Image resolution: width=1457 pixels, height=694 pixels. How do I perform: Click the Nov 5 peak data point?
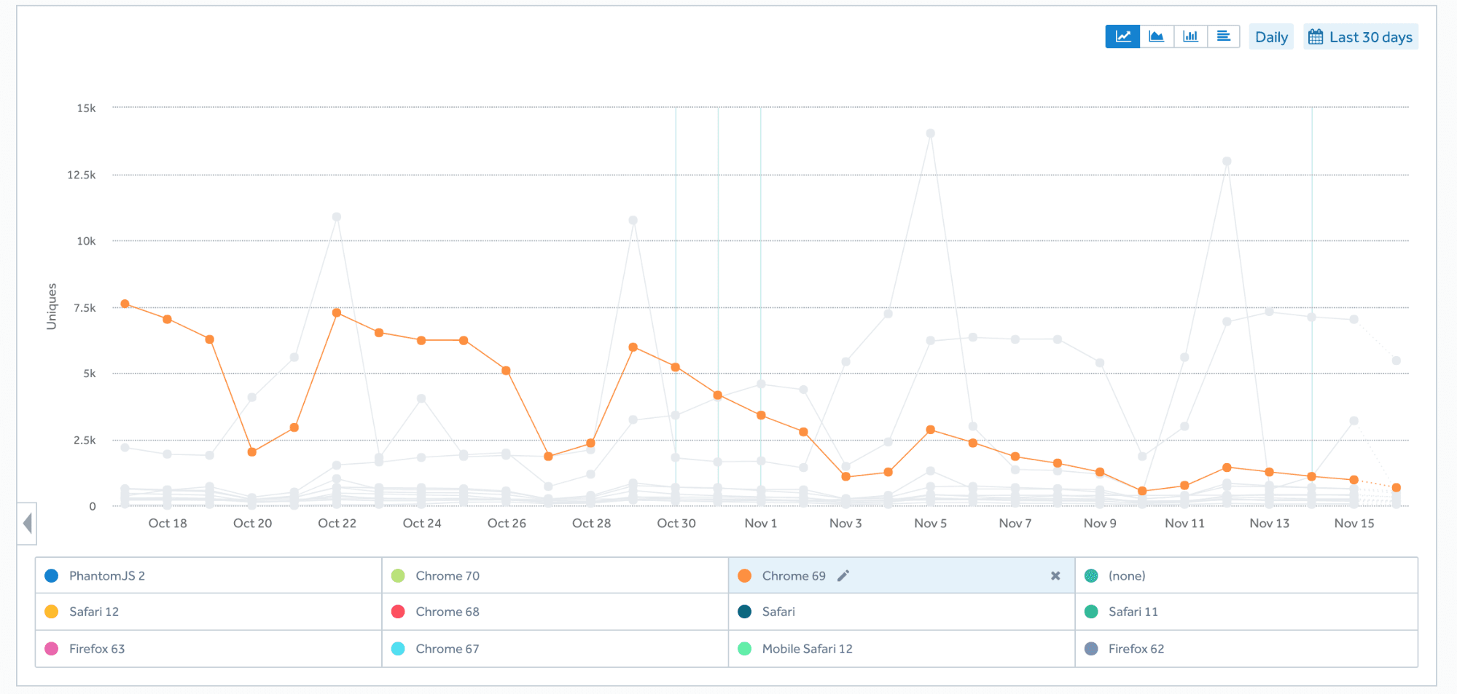[929, 132]
